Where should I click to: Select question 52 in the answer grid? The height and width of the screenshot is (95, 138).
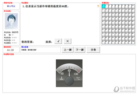tap(107, 26)
